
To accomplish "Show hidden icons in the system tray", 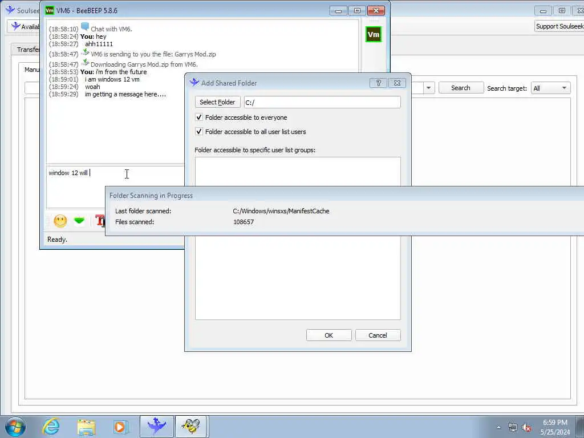I will coord(498,427).
